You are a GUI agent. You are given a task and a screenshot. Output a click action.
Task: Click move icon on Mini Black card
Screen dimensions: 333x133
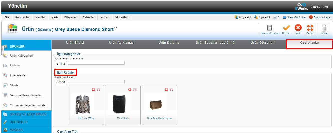[x=135, y=90]
